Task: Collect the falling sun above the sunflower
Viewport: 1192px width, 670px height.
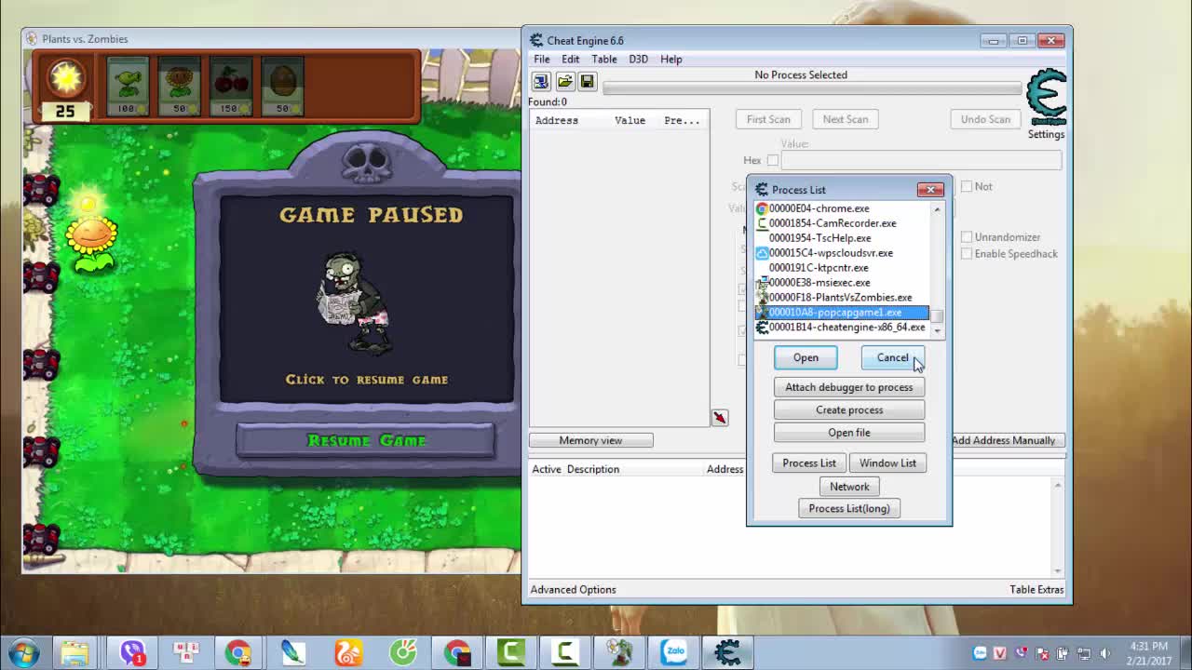Action: point(87,202)
